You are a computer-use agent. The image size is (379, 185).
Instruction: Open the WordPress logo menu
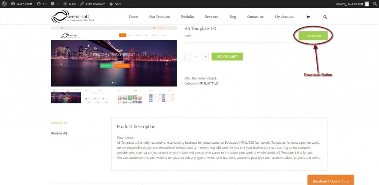tap(4, 4)
